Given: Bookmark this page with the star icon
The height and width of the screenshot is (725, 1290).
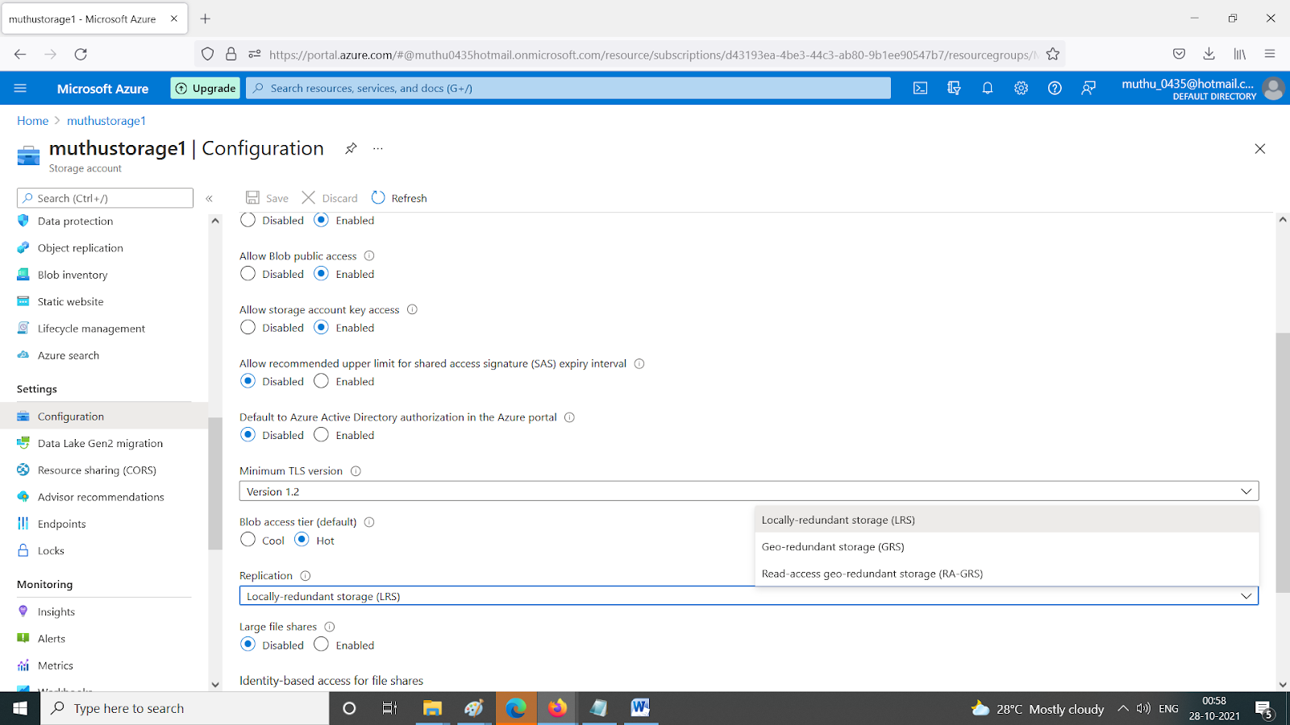Looking at the screenshot, I should pos(1053,54).
